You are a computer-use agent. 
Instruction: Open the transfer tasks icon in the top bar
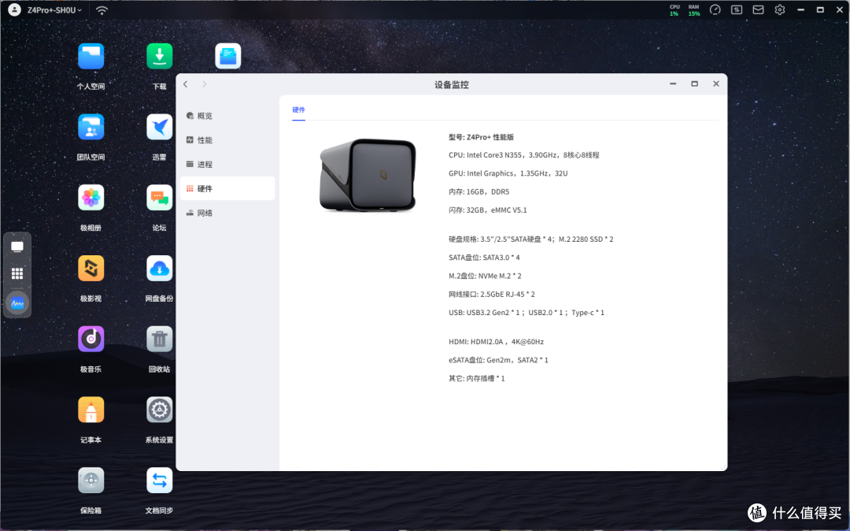tap(737, 9)
